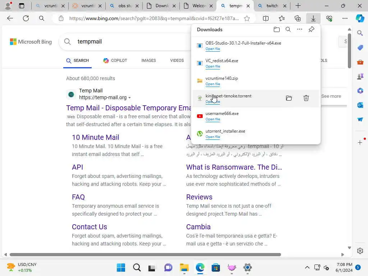Image resolution: width=368 pixels, height=276 pixels.
Task: Select the Bing COPILOT tab
Action: point(115,60)
